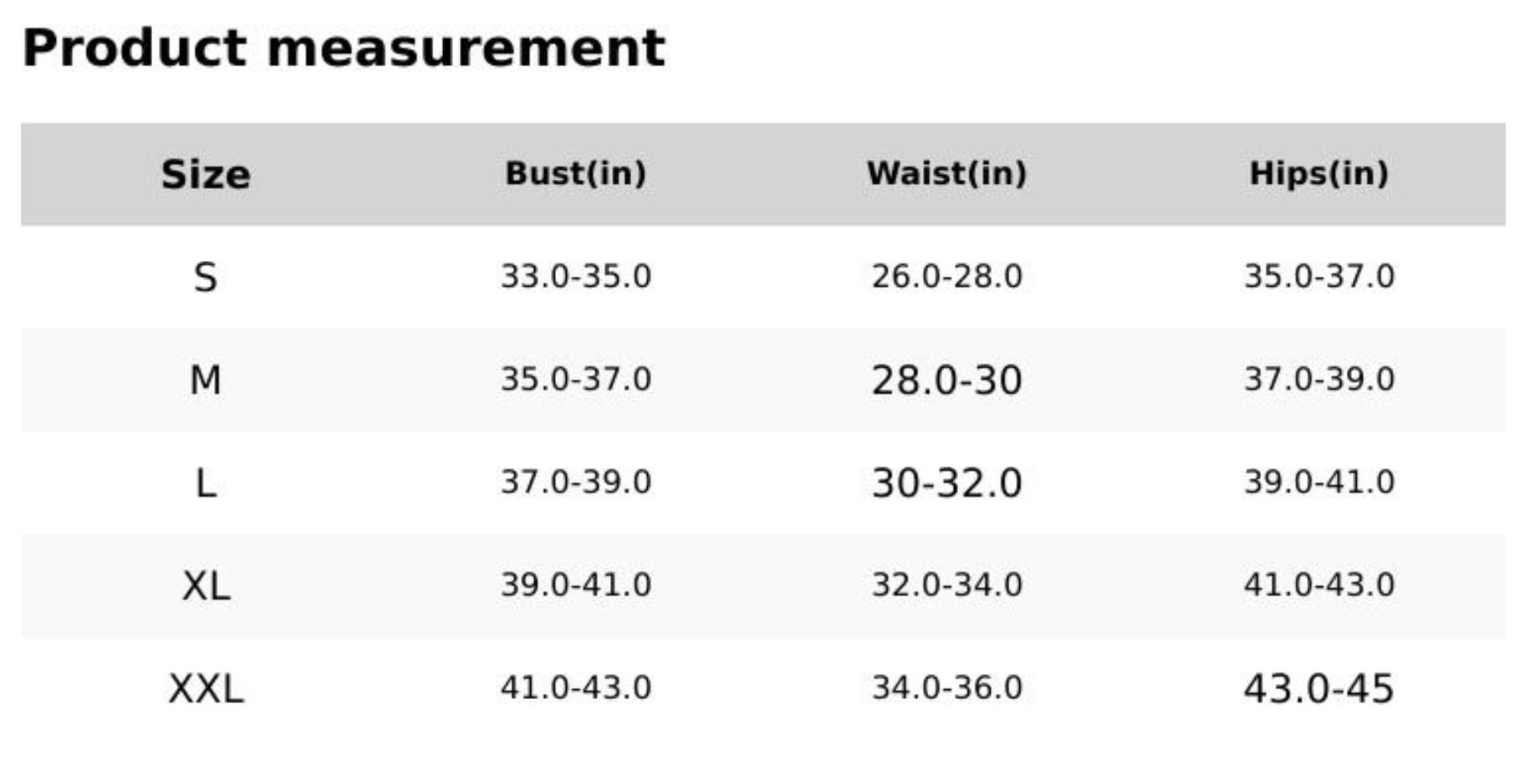Select hips value 35.0-37.0
Screen dimensions: 1535x776
tap(1318, 276)
